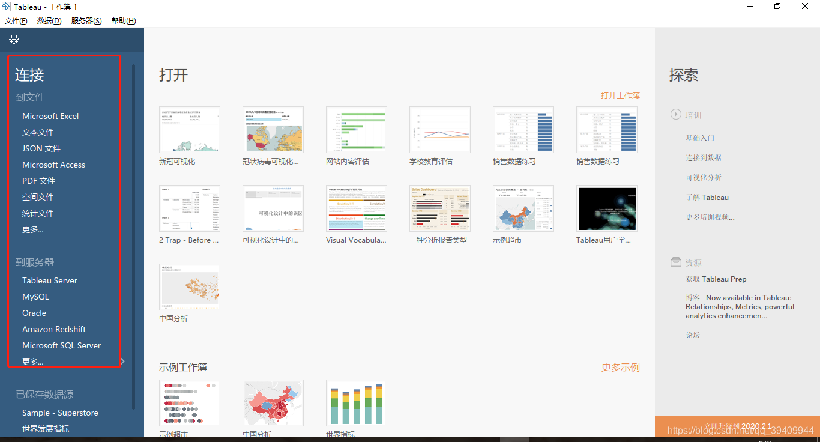Open the Tableau用户学... workbook thumbnail

(x=607, y=208)
